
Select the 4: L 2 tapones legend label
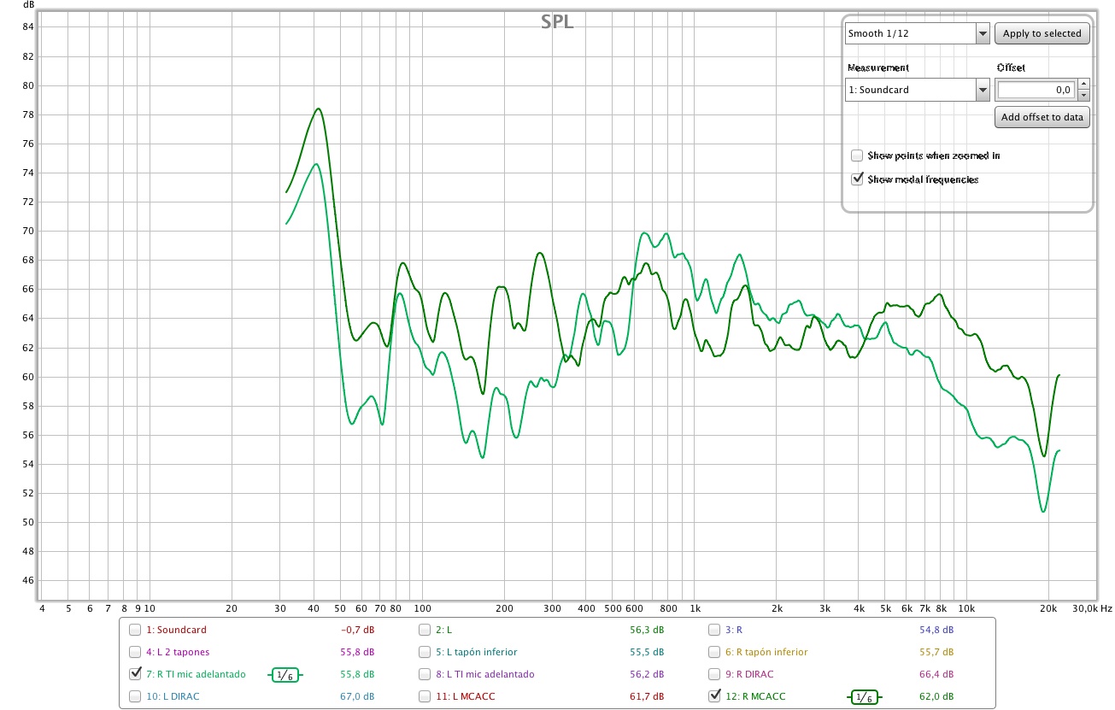coord(178,652)
